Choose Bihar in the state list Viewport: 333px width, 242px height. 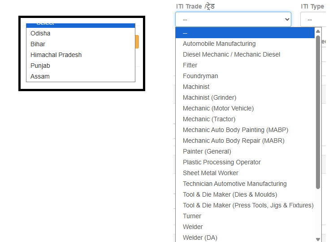[x=38, y=44]
